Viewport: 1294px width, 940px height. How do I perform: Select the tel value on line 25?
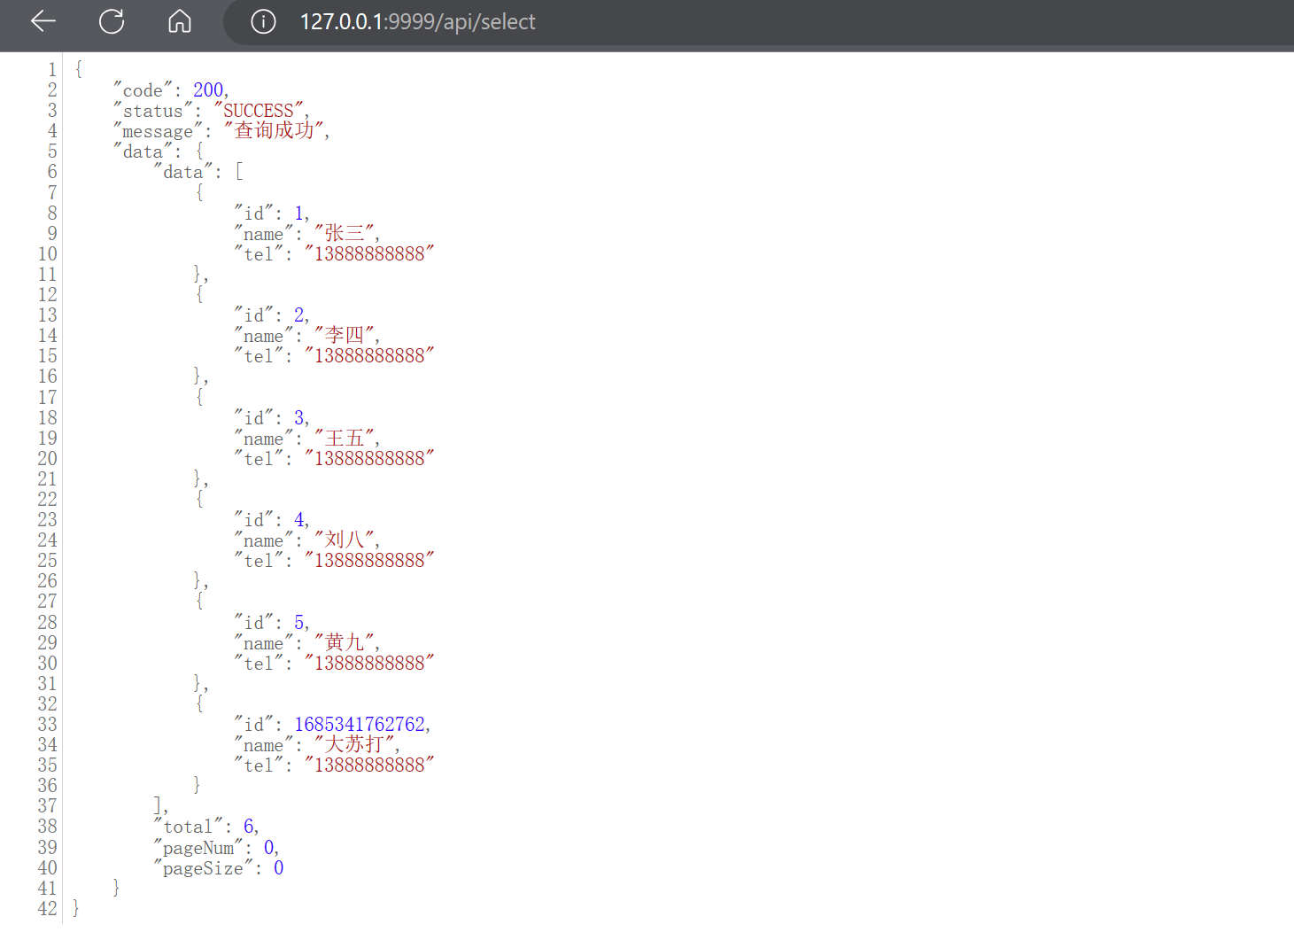pyautogui.click(x=369, y=561)
